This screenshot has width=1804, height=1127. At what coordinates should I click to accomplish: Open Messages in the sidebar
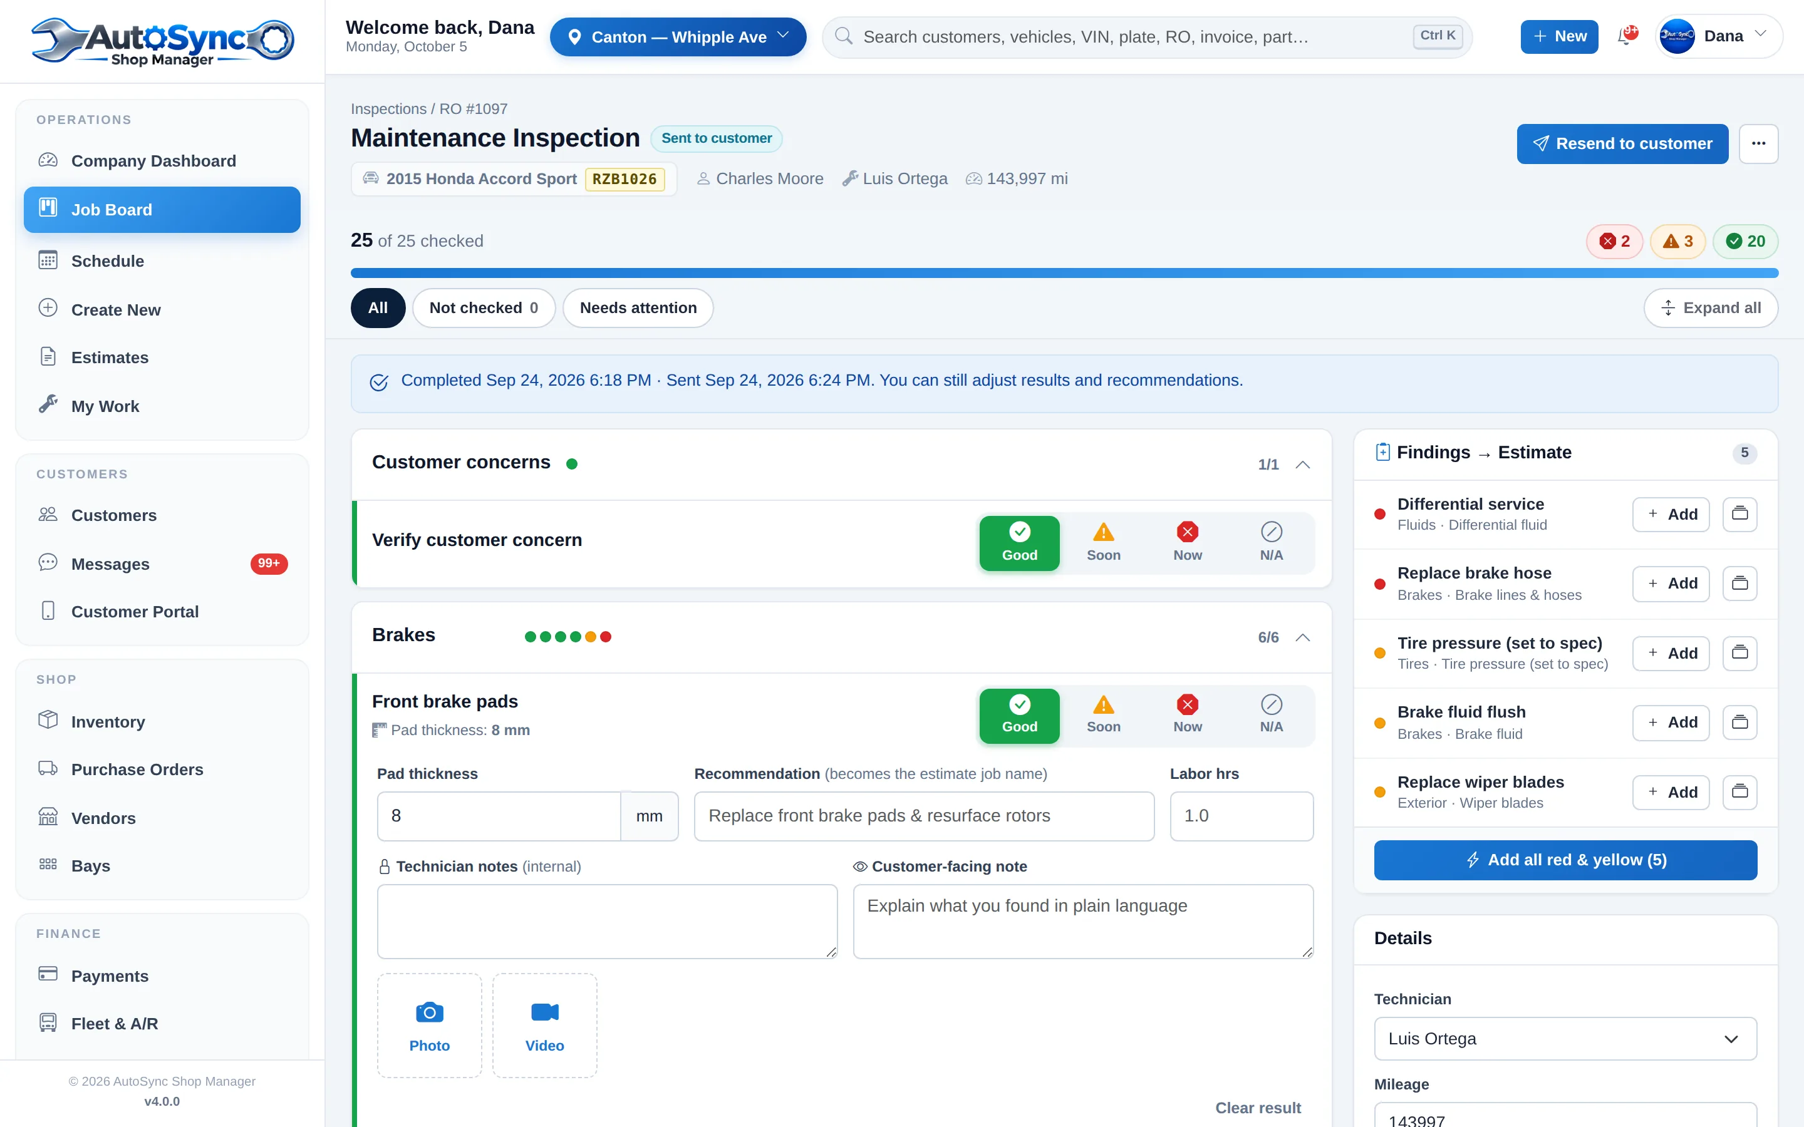162,563
